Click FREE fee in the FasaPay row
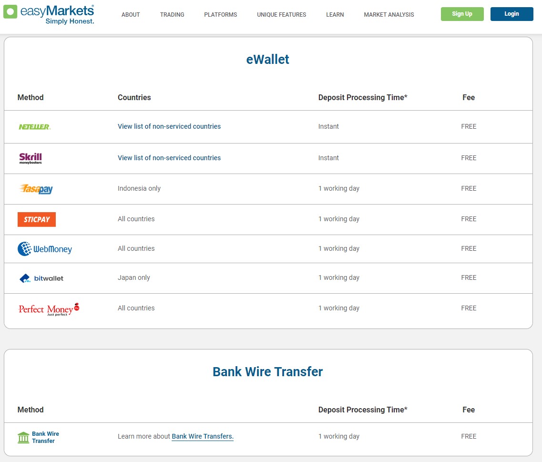Screen dimensions: 542x462 pos(469,188)
